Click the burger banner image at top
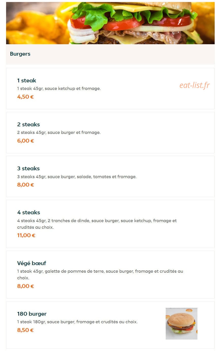The width and height of the screenshot is (220, 351). point(110,23)
